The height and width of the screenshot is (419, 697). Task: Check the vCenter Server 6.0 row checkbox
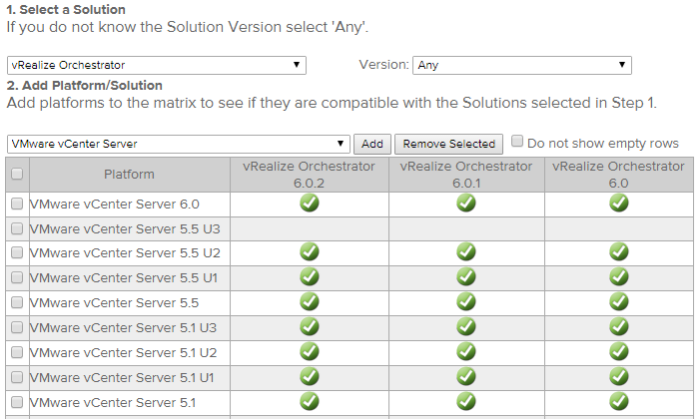click(17, 204)
